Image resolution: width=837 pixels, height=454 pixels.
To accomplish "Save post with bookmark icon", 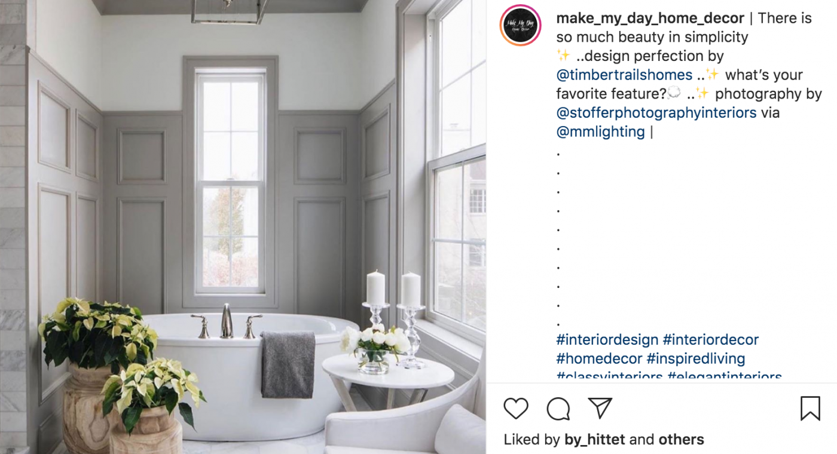I will [810, 409].
